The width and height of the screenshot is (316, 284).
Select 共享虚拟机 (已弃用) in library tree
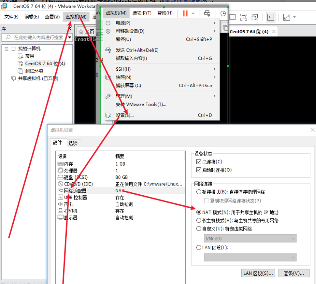tap(38, 78)
